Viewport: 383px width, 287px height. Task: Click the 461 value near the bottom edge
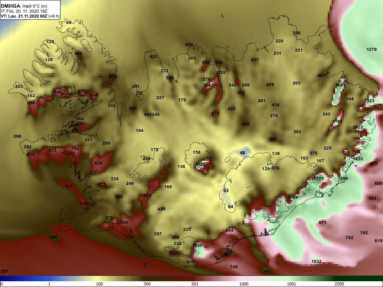(x=267, y=271)
